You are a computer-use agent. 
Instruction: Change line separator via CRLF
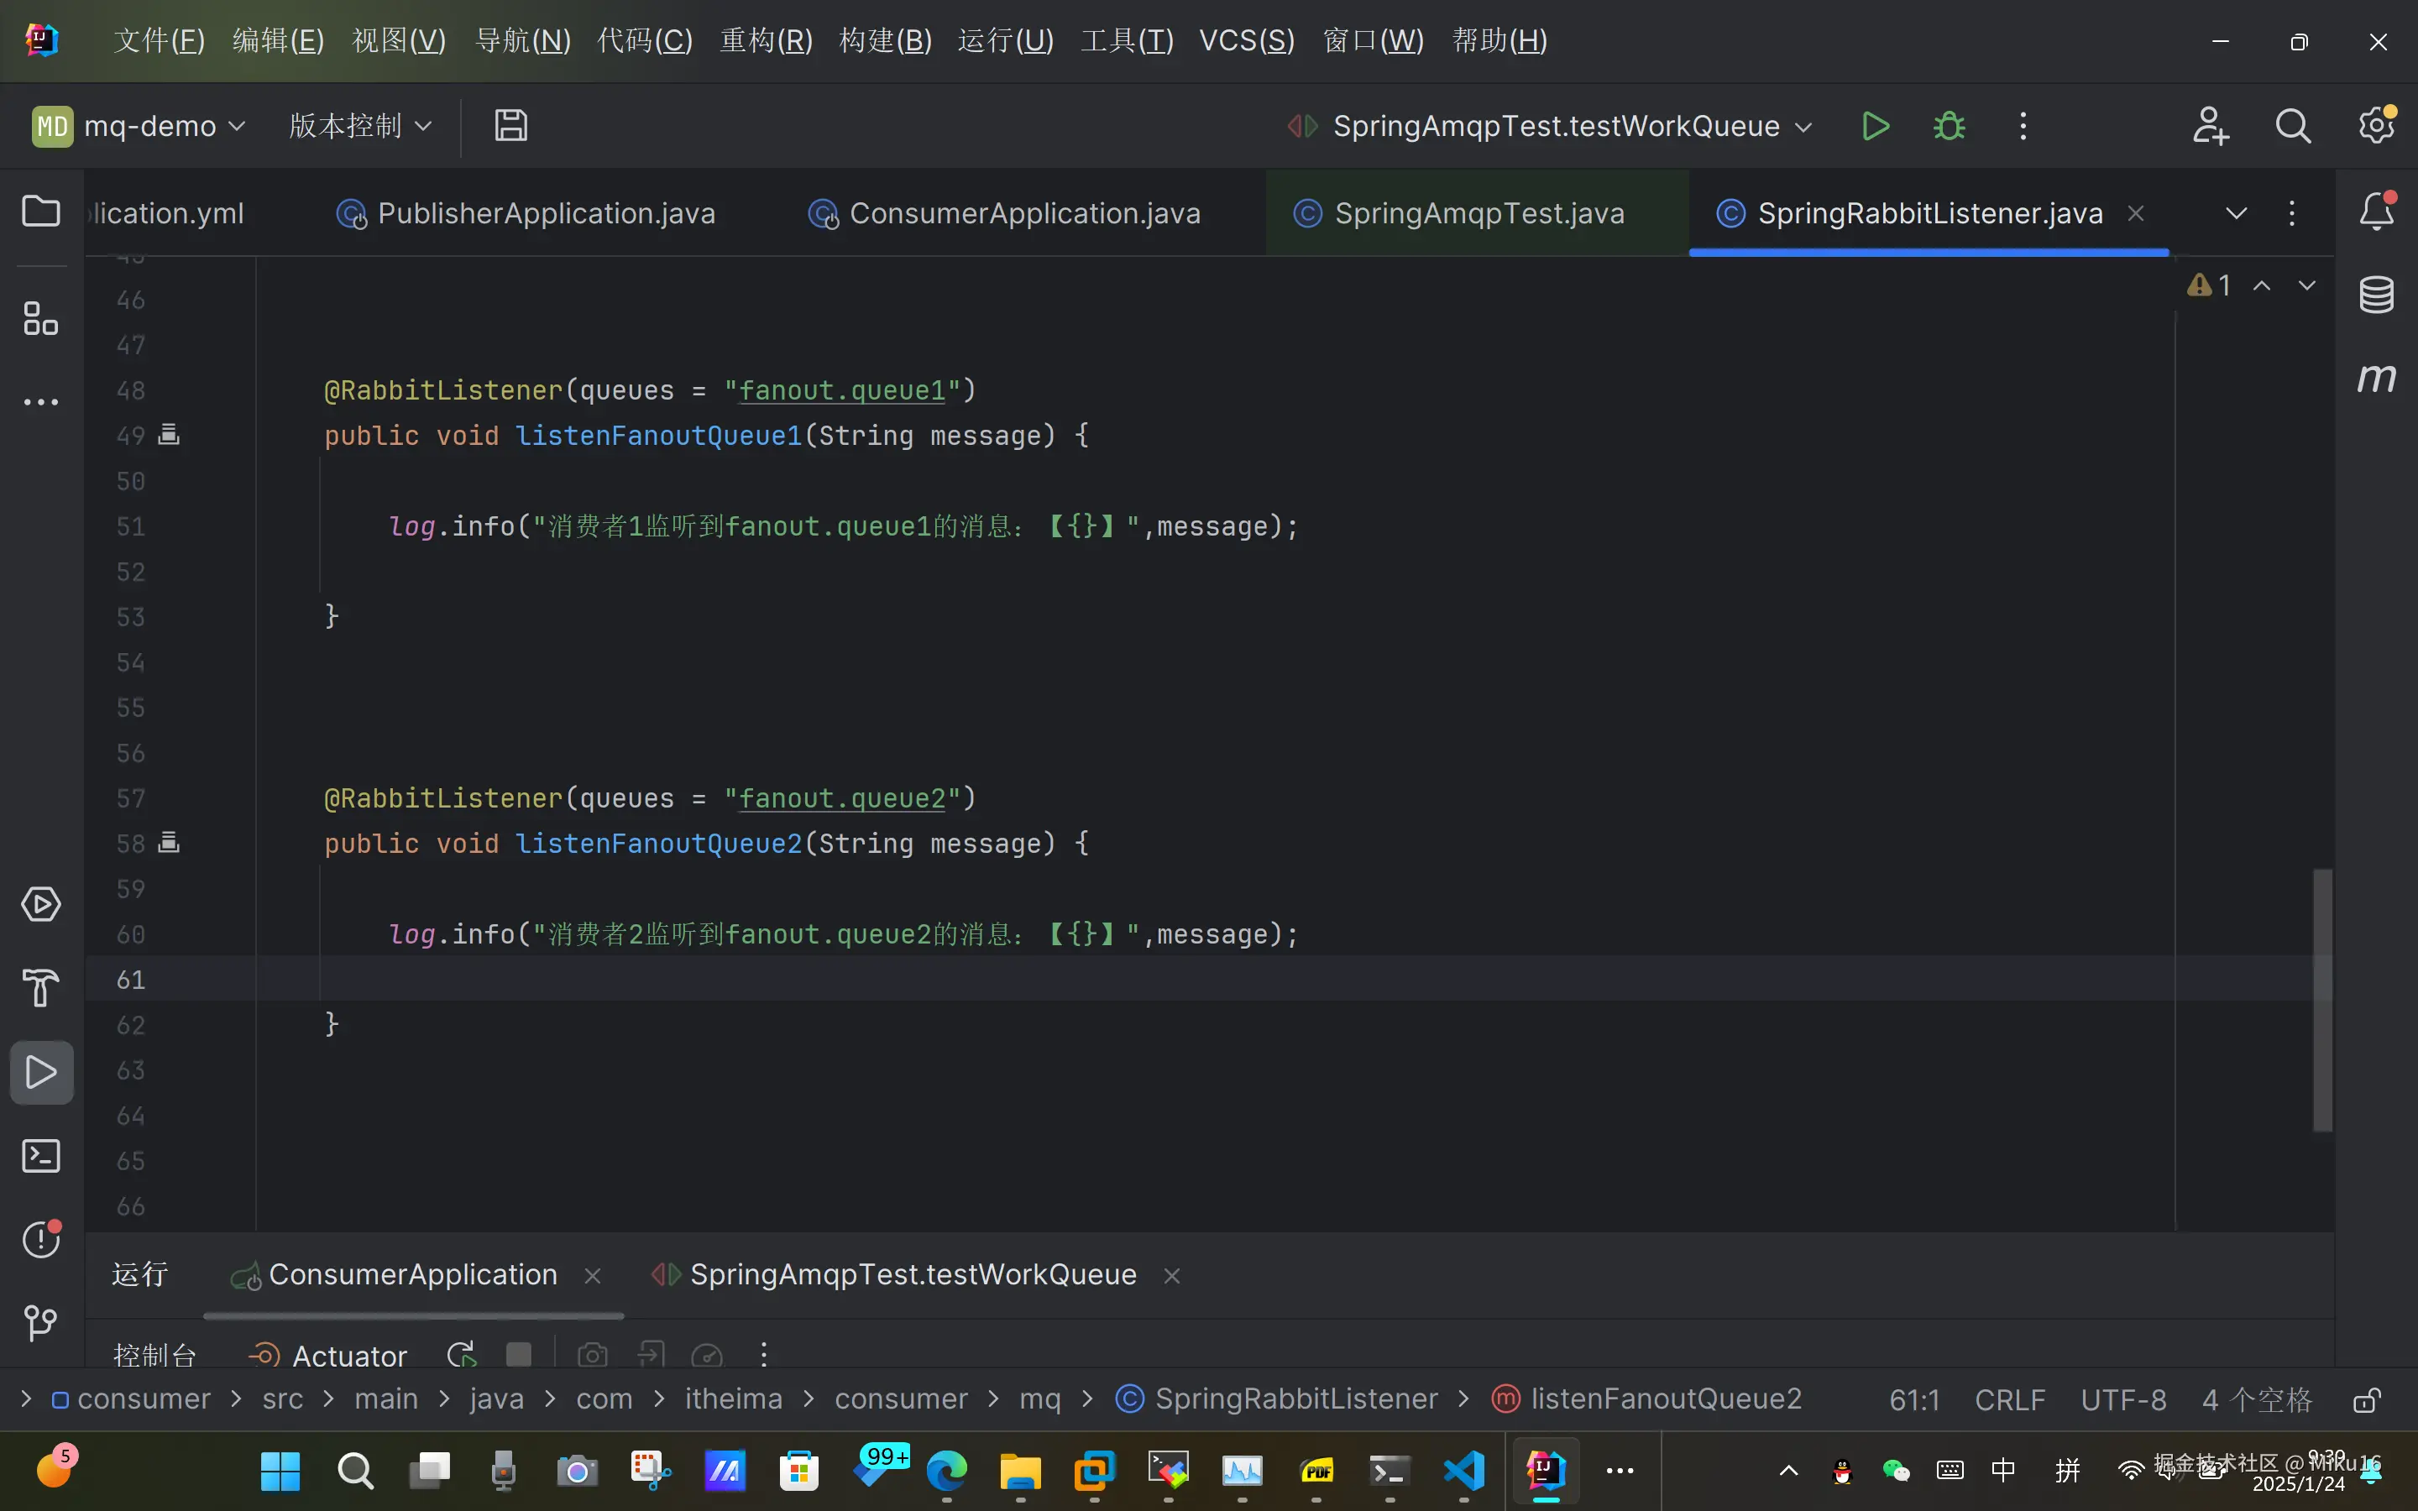point(2009,1400)
